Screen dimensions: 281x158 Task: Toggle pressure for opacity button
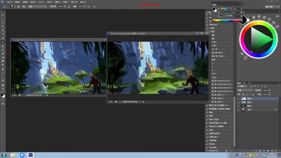69,7
